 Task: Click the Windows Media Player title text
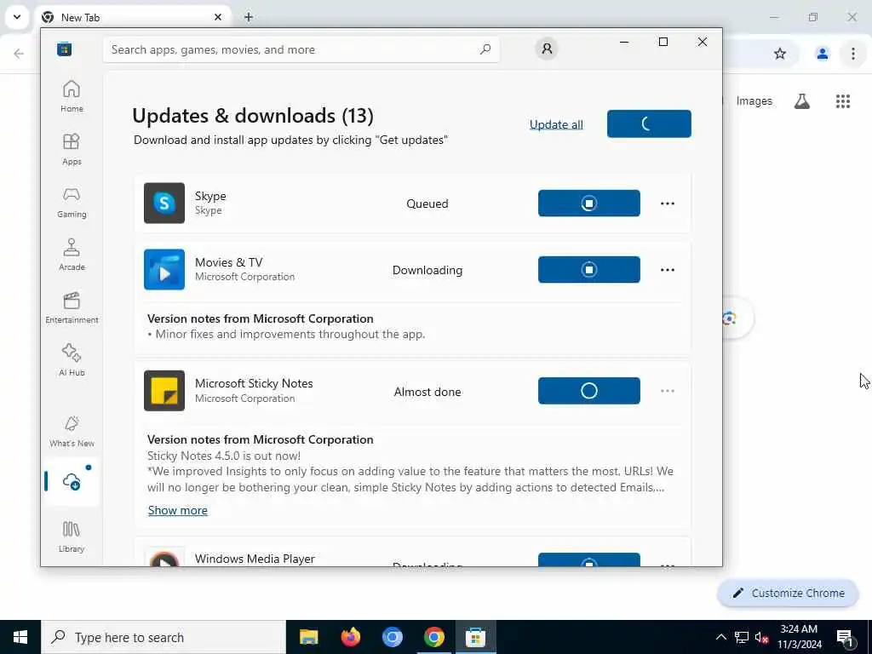pos(255,559)
